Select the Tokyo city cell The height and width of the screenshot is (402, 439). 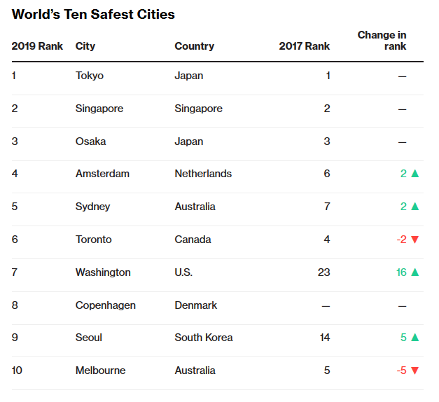click(x=90, y=76)
